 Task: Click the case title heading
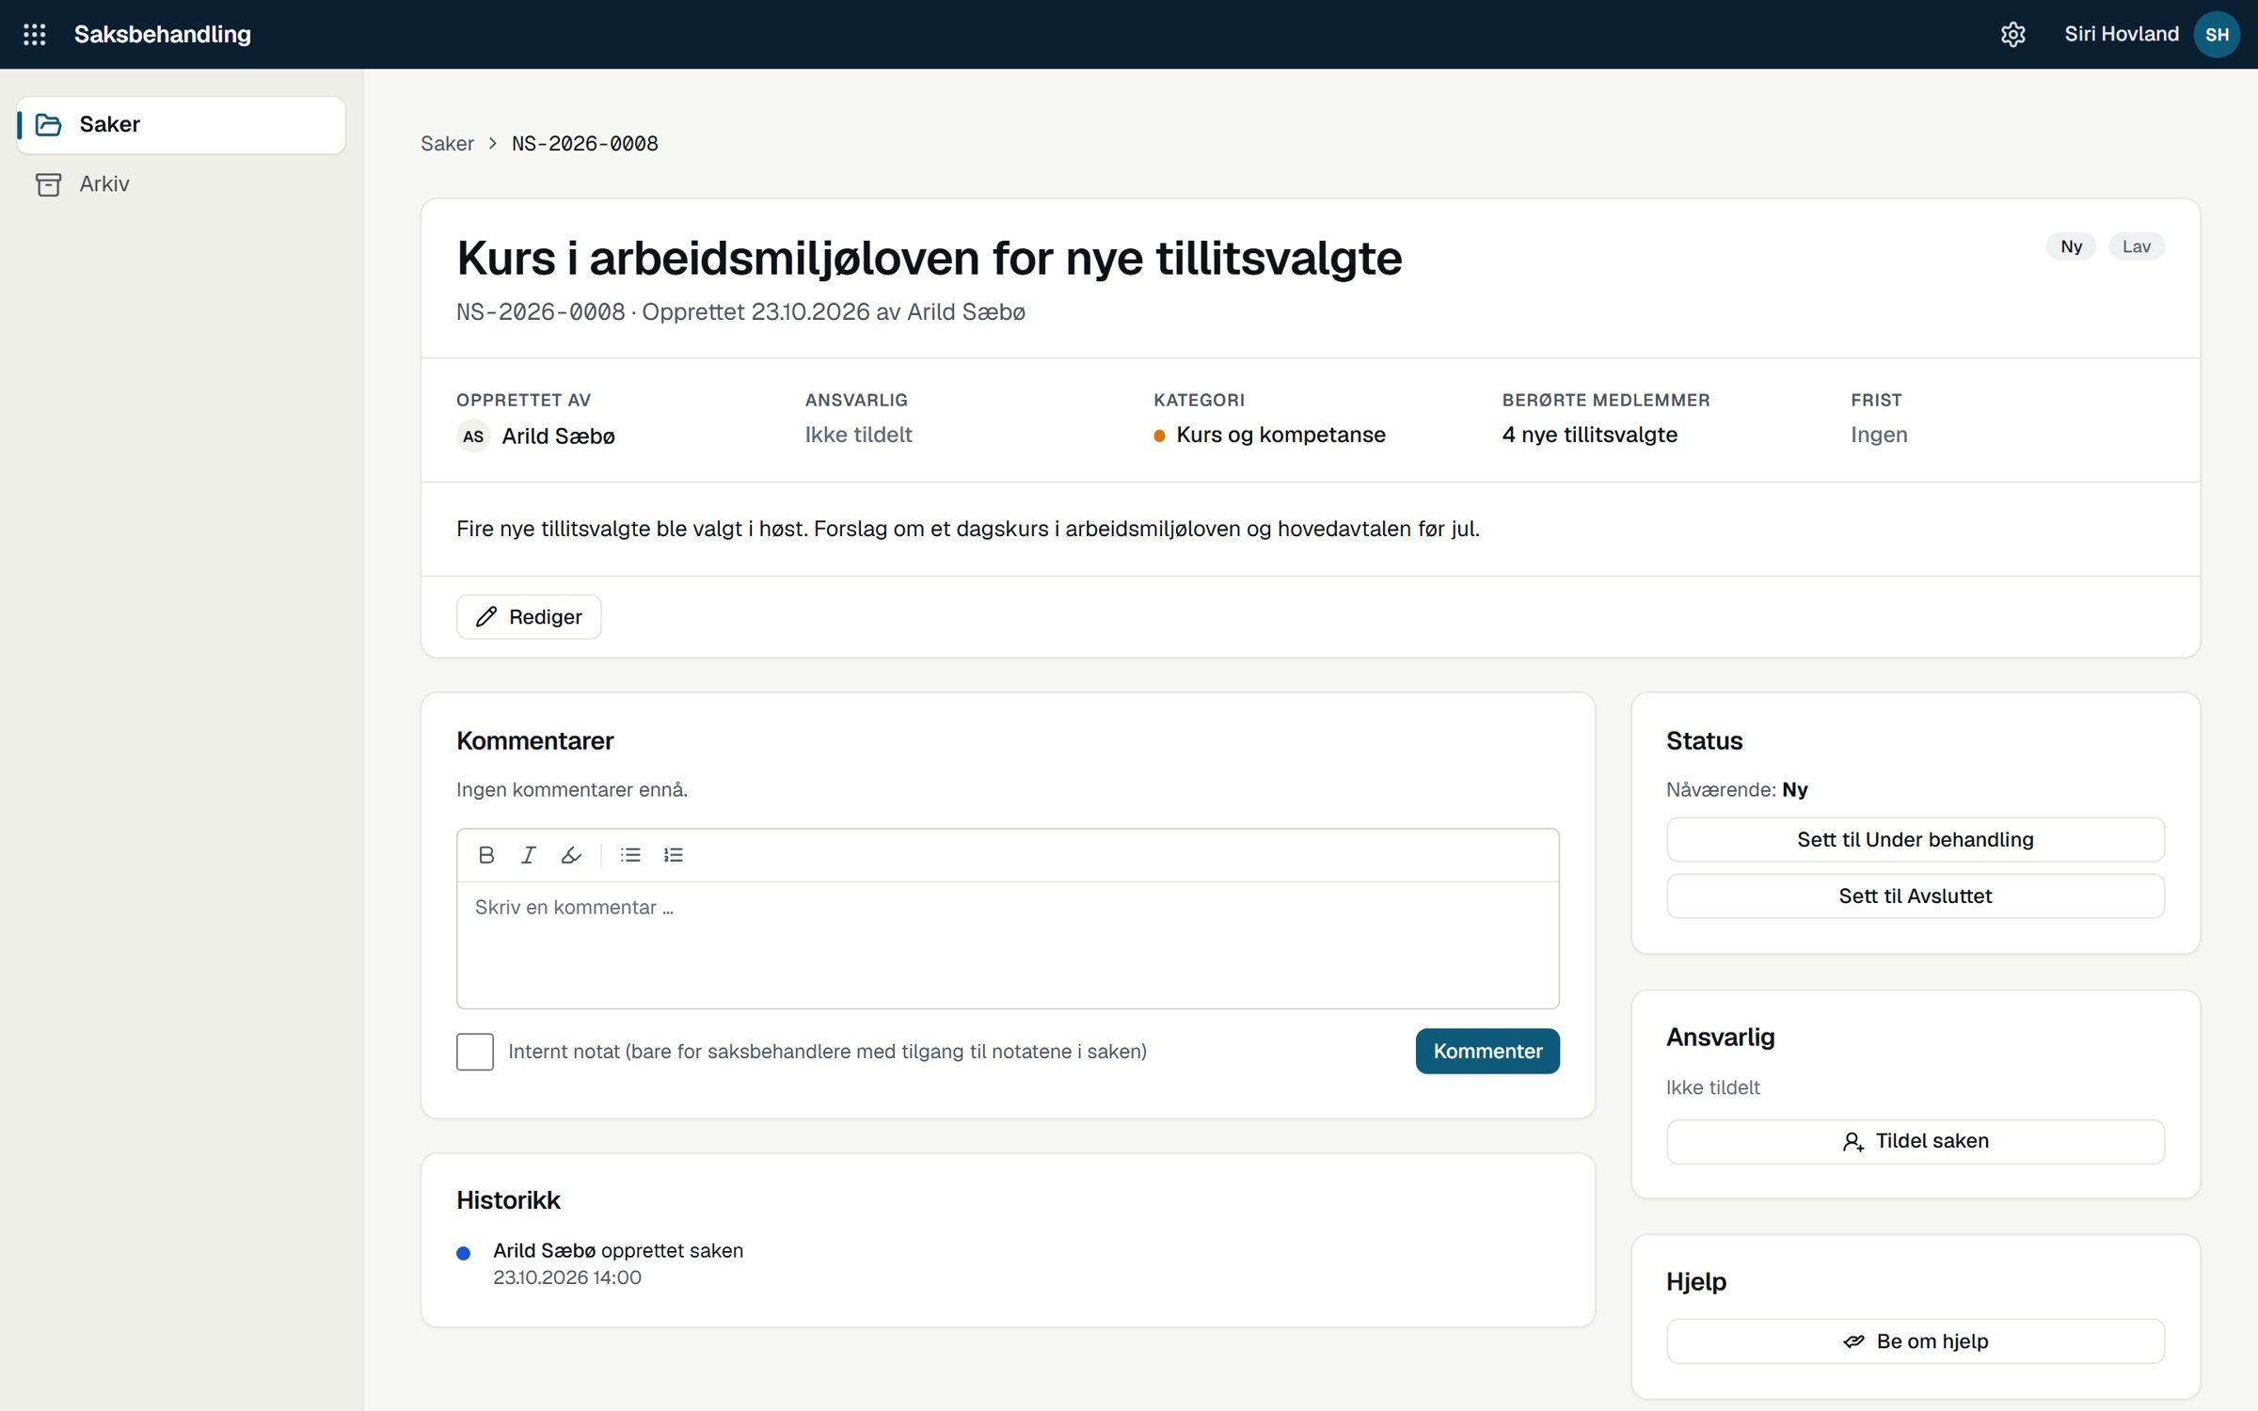(929, 259)
